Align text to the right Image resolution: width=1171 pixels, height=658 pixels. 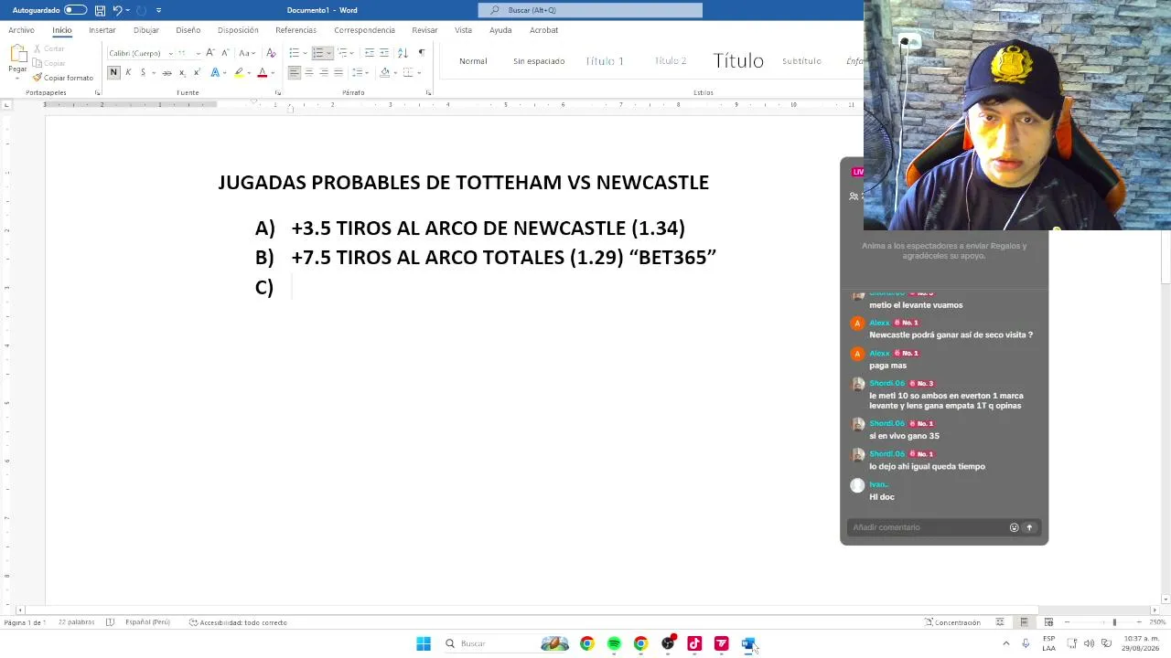pos(323,72)
